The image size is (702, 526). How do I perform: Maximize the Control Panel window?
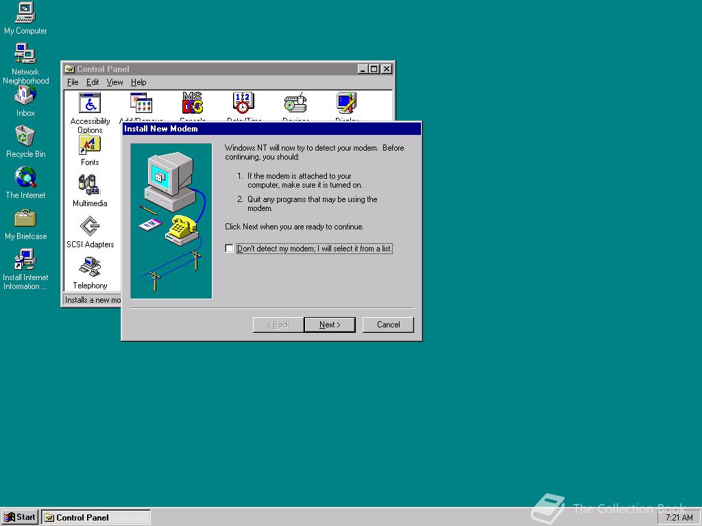[x=374, y=69]
